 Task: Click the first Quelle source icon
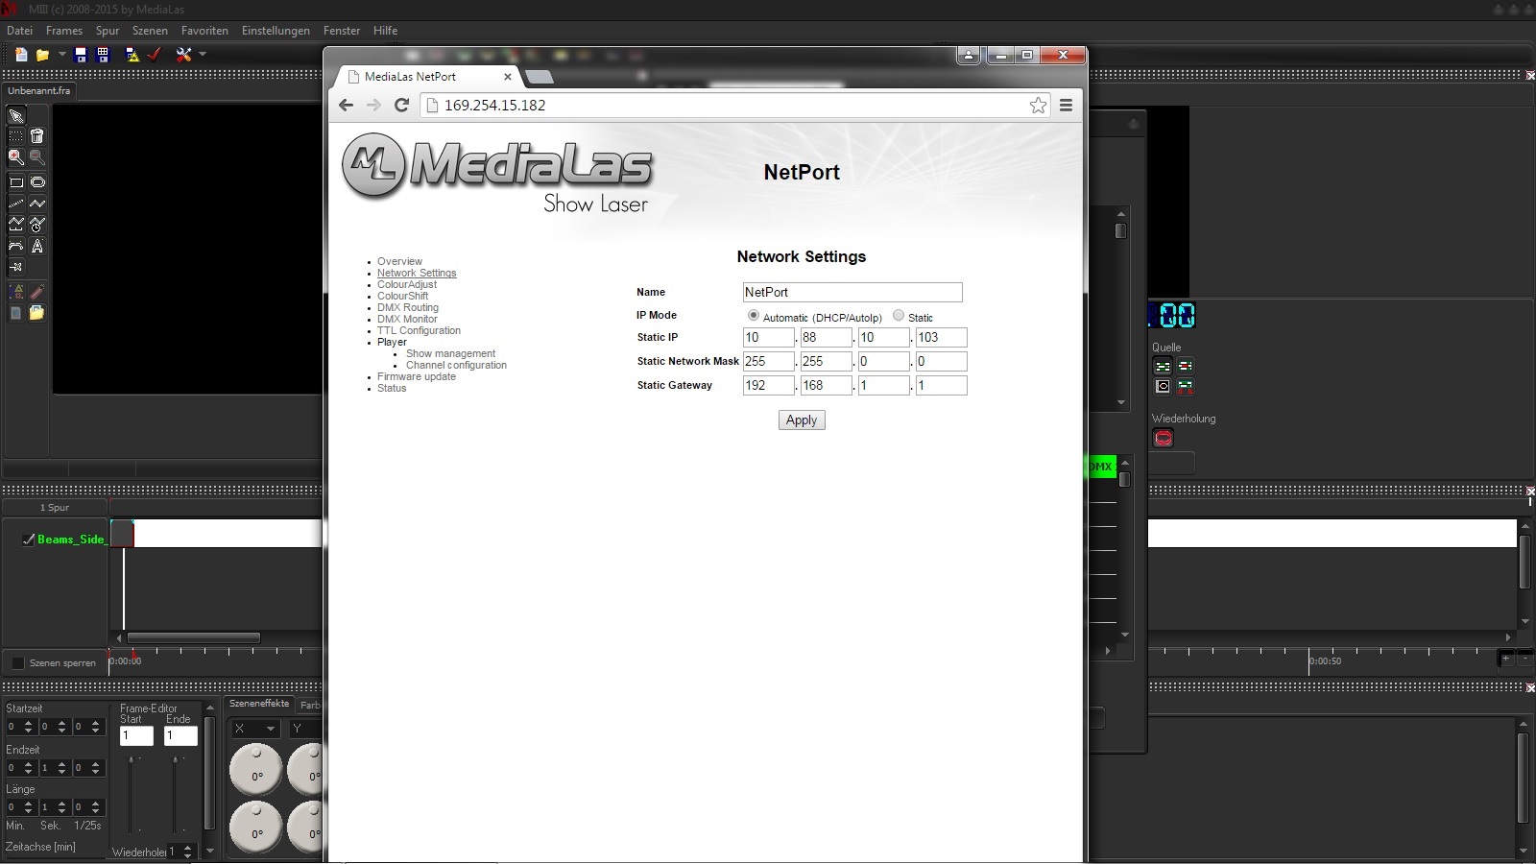[1163, 366]
